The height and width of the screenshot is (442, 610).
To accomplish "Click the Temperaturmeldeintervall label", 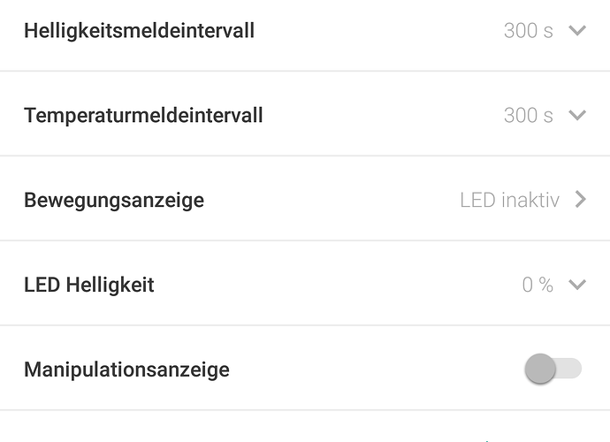I will click(143, 116).
